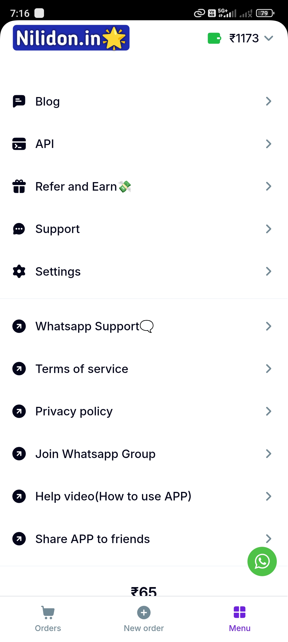The width and height of the screenshot is (288, 642).
Task: Tap the arrow icon beside Terms of service
Action: click(19, 369)
